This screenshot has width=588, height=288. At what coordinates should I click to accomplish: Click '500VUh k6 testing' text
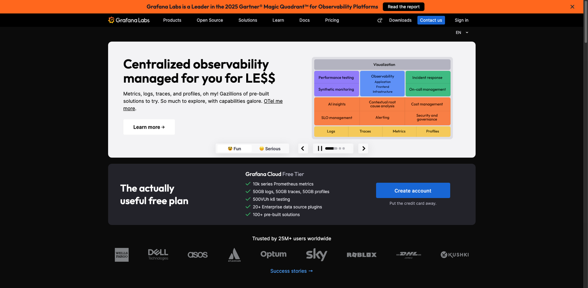coord(271,199)
